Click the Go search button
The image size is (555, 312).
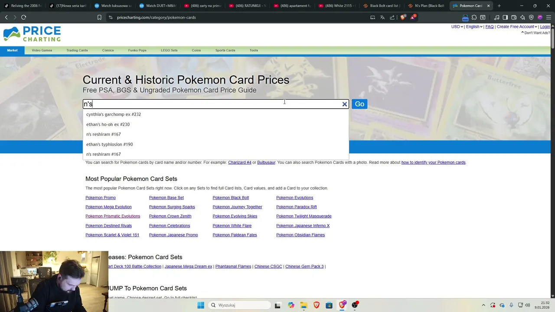tap(359, 104)
